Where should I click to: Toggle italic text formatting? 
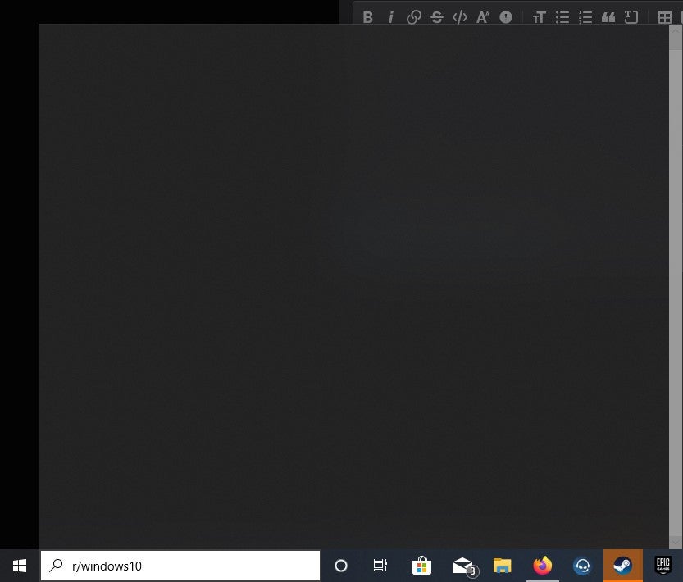[x=391, y=16]
